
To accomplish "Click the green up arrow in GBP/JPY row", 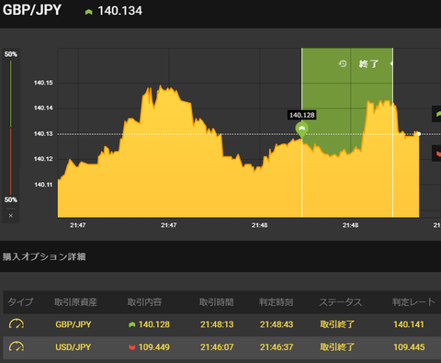I will coord(132,324).
